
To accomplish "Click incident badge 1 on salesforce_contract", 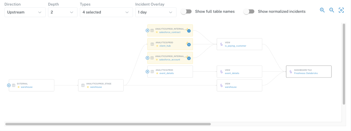I will (x=189, y=31).
